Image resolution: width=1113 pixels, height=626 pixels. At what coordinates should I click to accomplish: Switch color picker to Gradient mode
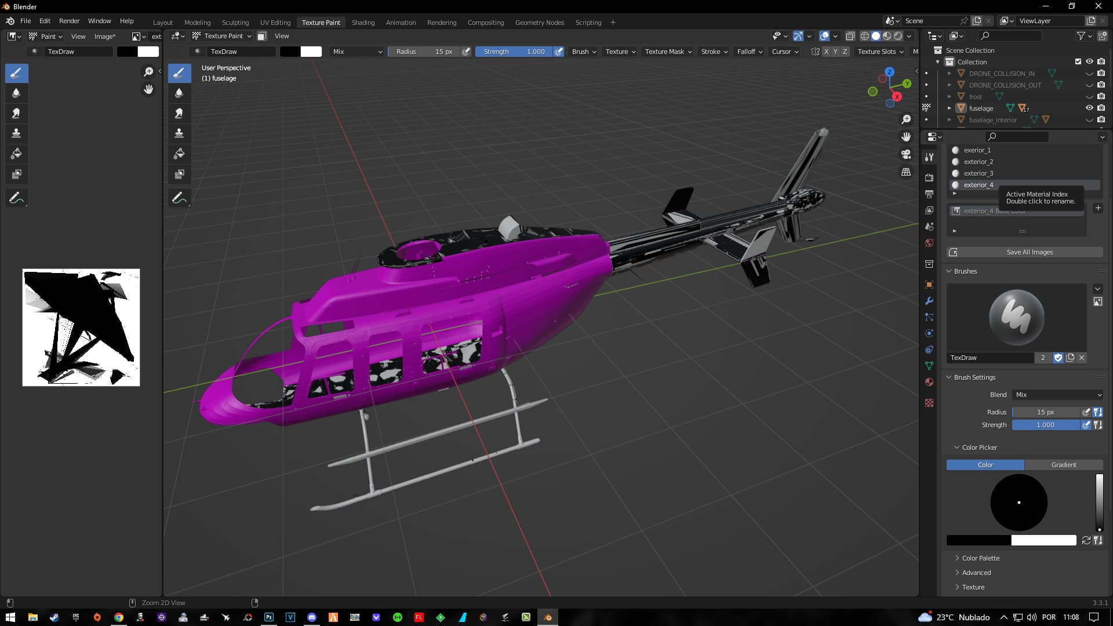1063,465
